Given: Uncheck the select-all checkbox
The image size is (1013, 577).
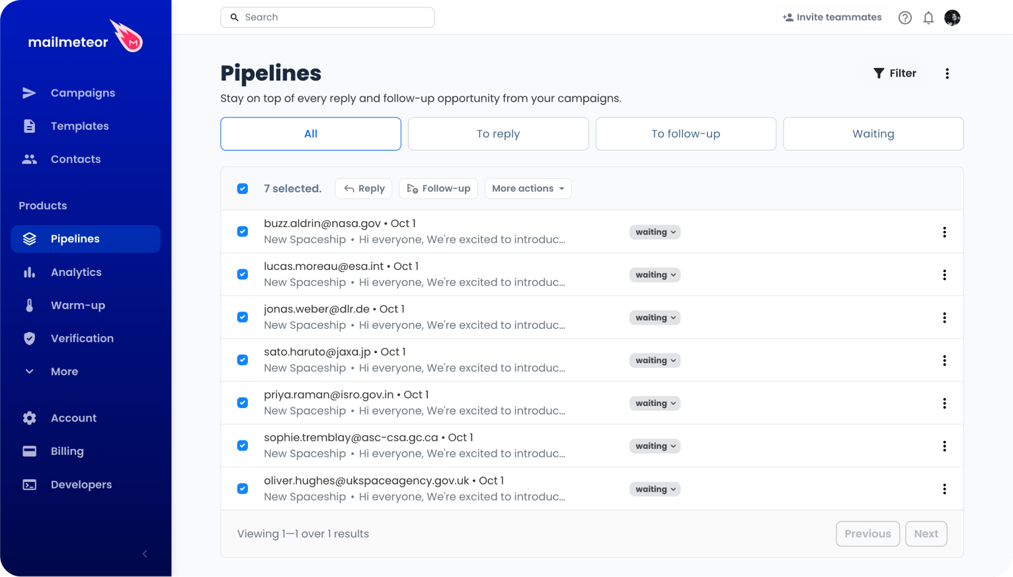Looking at the screenshot, I should coord(243,189).
